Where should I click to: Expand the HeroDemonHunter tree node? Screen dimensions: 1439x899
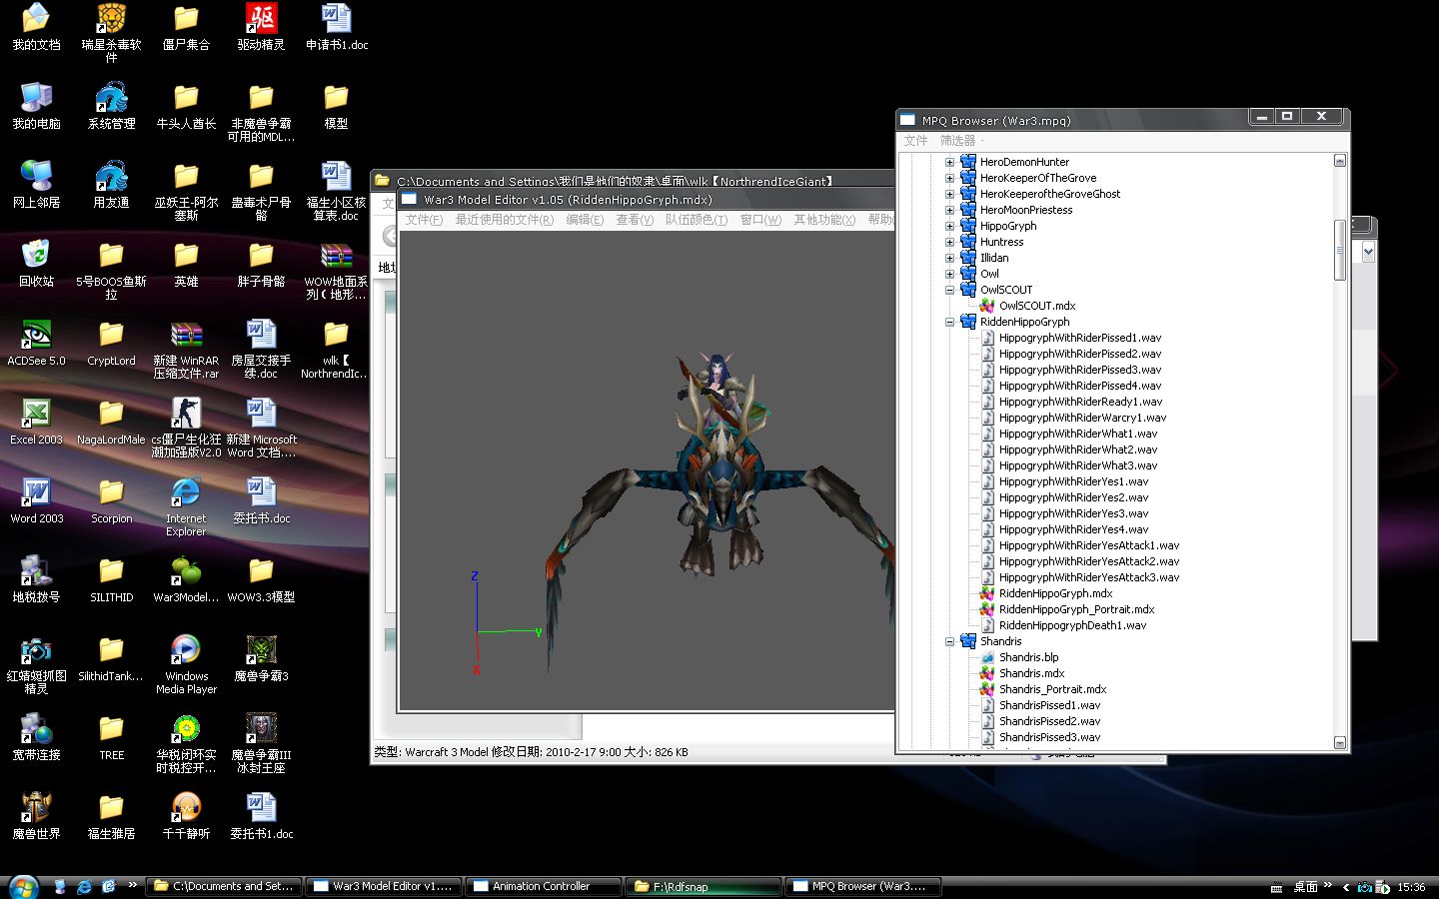949,162
